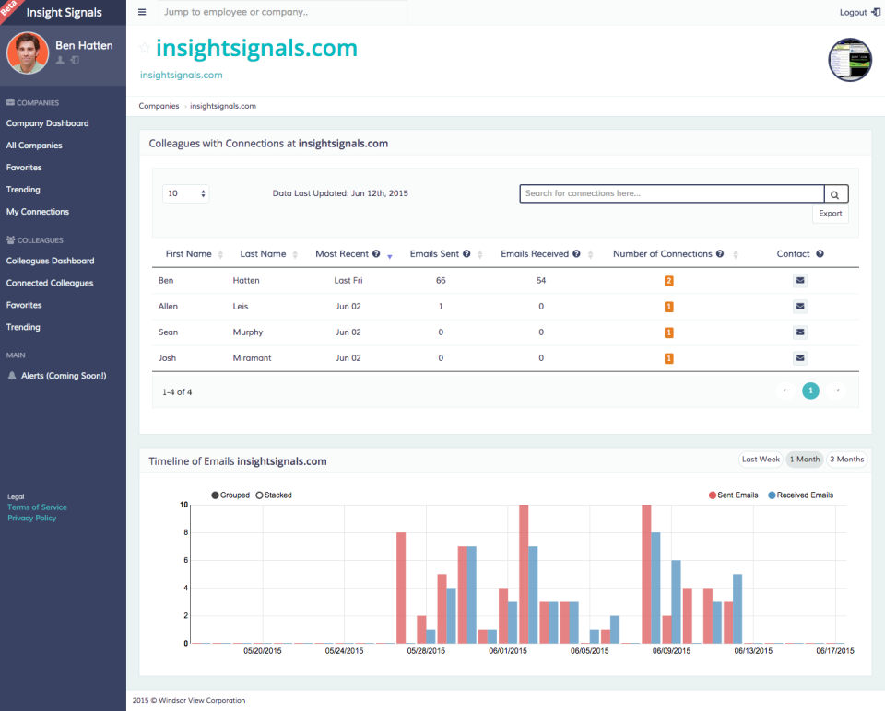Click the Alerts bell icon

click(x=12, y=375)
